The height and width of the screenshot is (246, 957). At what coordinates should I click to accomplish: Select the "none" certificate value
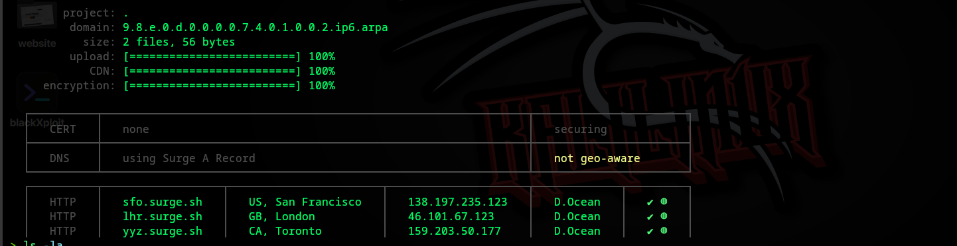click(x=136, y=130)
